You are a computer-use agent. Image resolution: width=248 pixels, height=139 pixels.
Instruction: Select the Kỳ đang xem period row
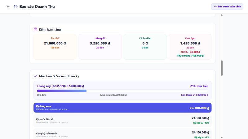[122, 108]
